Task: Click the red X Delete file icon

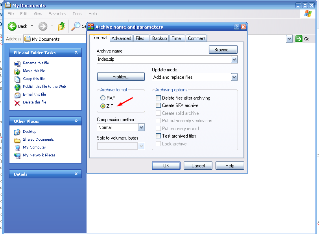Action: (x=17, y=103)
